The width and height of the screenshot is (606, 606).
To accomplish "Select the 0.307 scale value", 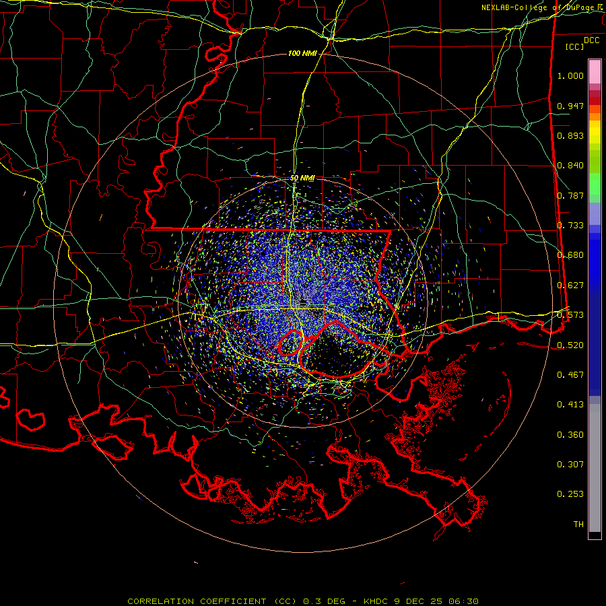I will [x=570, y=465].
